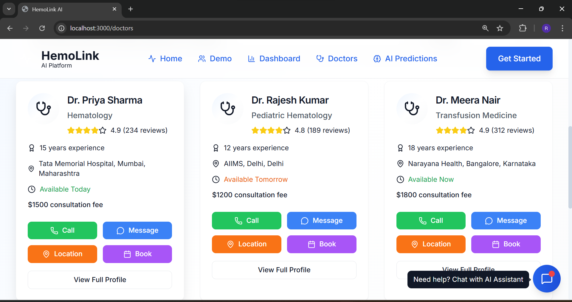Open the Chrome profile avatar R
Screen dimensions: 572x302
(546, 28)
